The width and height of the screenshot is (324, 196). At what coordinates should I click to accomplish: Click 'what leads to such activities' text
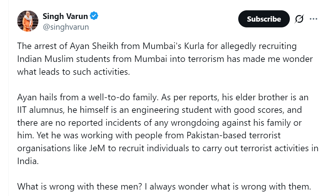[x=73, y=72]
